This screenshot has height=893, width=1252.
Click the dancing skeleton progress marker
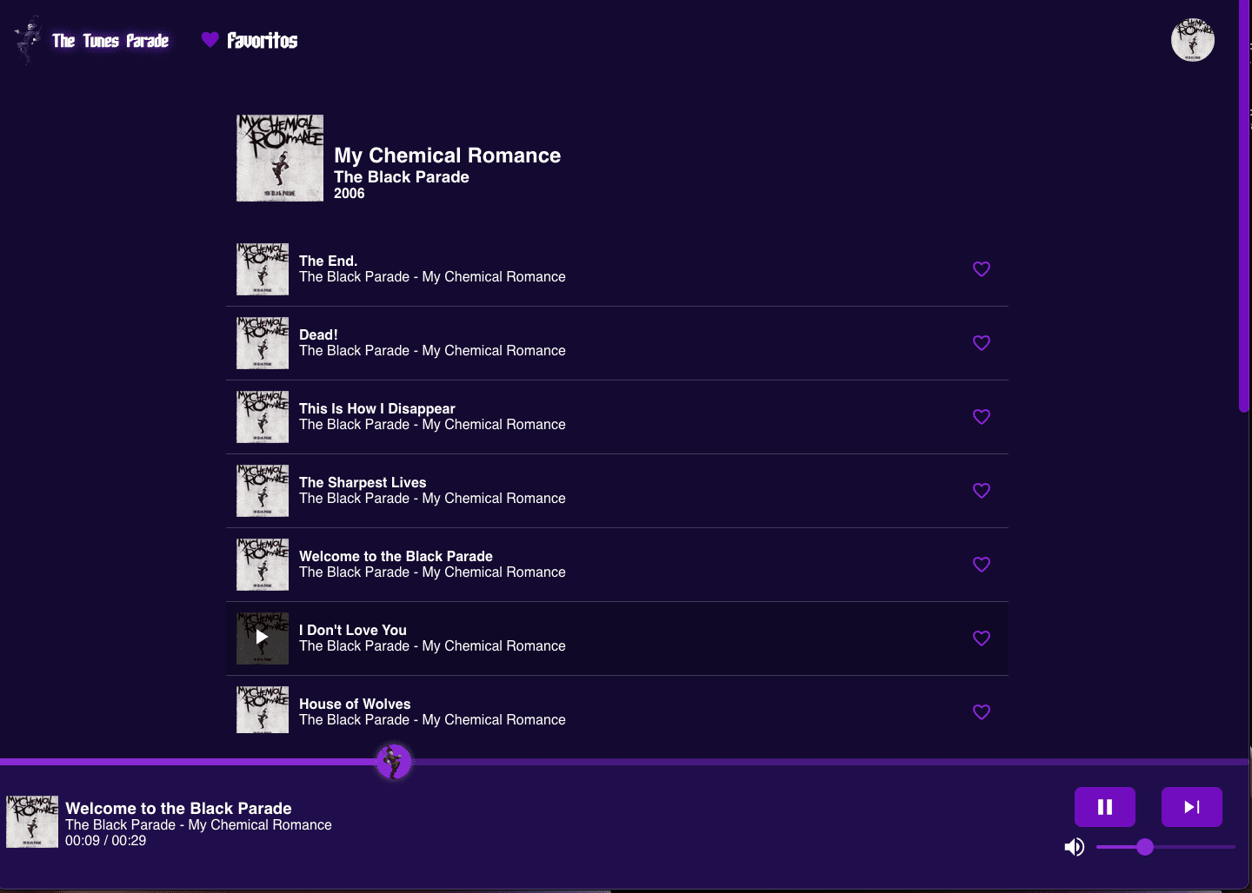393,761
